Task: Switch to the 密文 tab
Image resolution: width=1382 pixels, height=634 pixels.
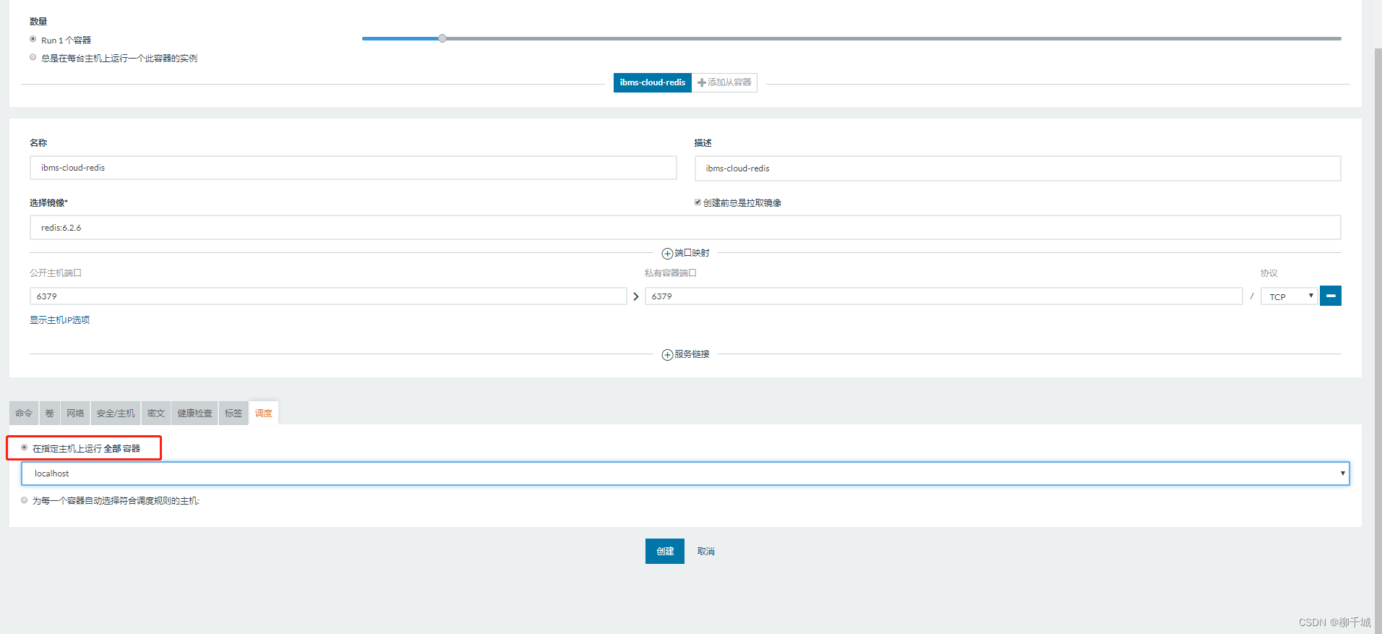Action: pyautogui.click(x=156, y=414)
